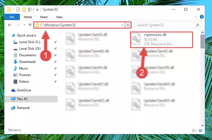Open Downloads in navigation pane

[x=28, y=62]
